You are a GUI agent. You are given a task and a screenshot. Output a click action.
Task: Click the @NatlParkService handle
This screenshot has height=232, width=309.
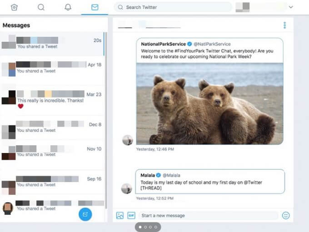[x=212, y=44]
